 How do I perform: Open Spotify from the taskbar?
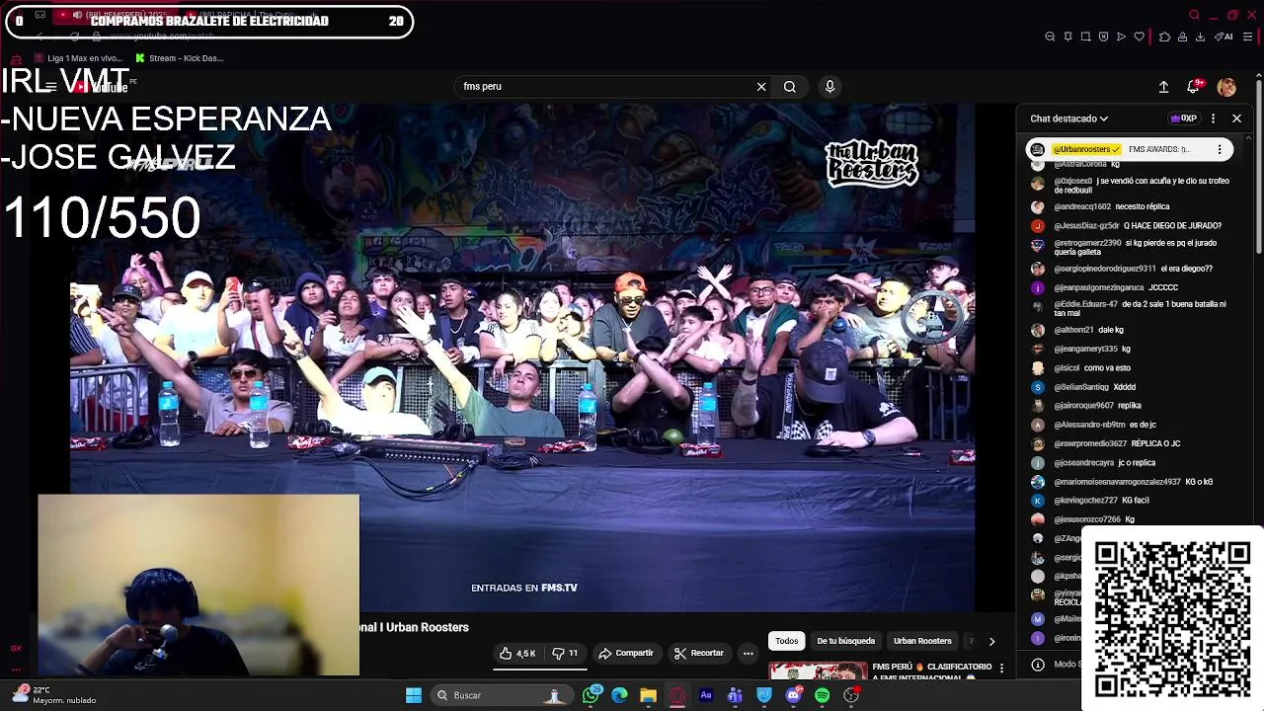pos(822,695)
